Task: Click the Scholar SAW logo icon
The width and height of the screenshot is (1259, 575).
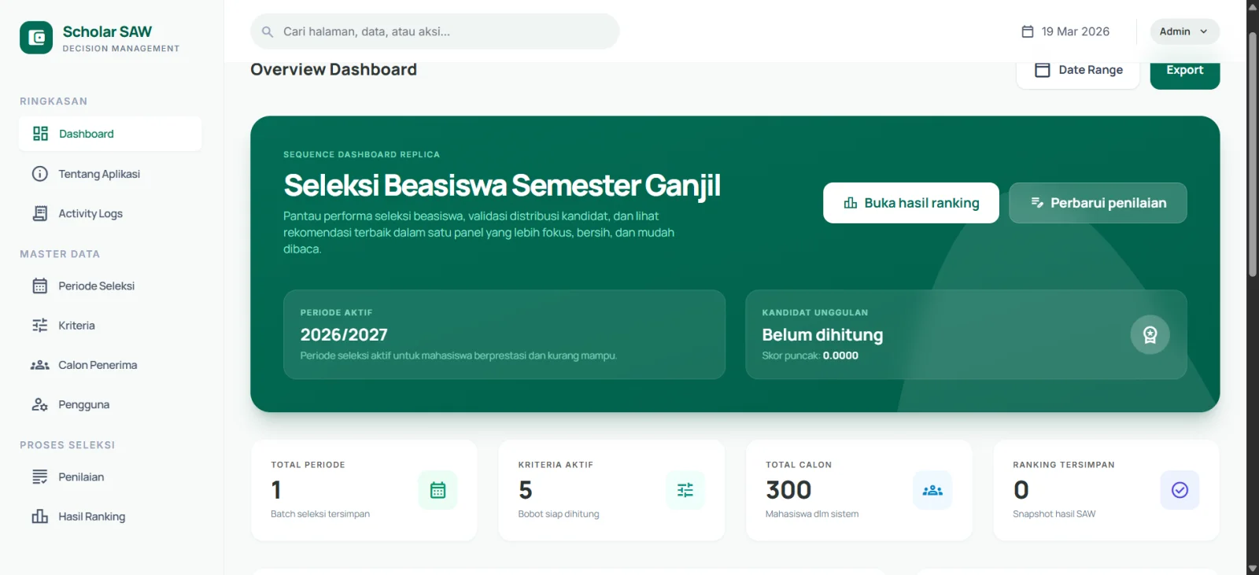Action: [x=36, y=38]
